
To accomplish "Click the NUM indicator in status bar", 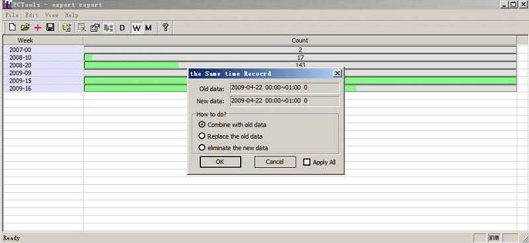I will (493, 238).
